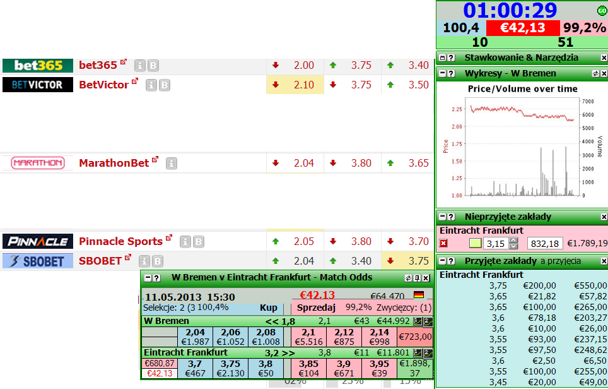Open help for Stawkowanie & Narzędzia panel

coord(451,58)
